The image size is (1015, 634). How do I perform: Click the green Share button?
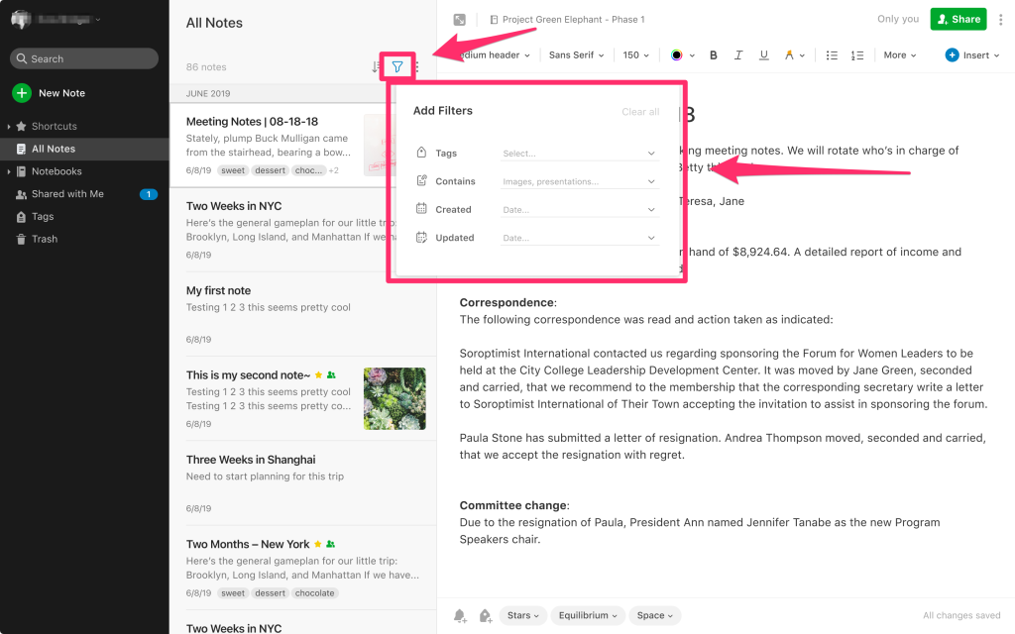(959, 20)
